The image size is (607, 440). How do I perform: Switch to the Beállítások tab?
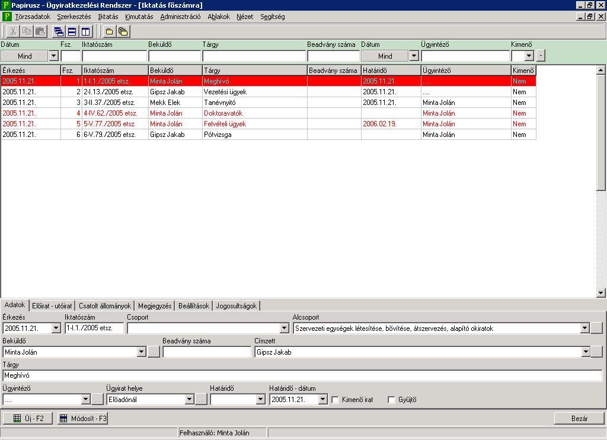pos(194,306)
